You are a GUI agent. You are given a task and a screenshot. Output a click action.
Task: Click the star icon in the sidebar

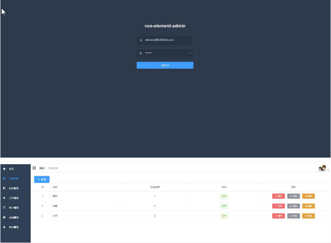4,169
